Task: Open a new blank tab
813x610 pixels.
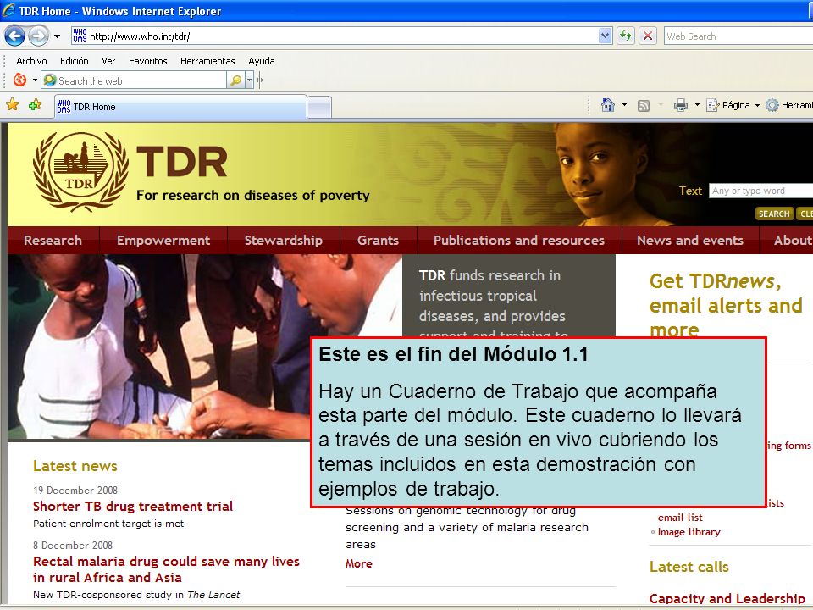Action: click(319, 108)
